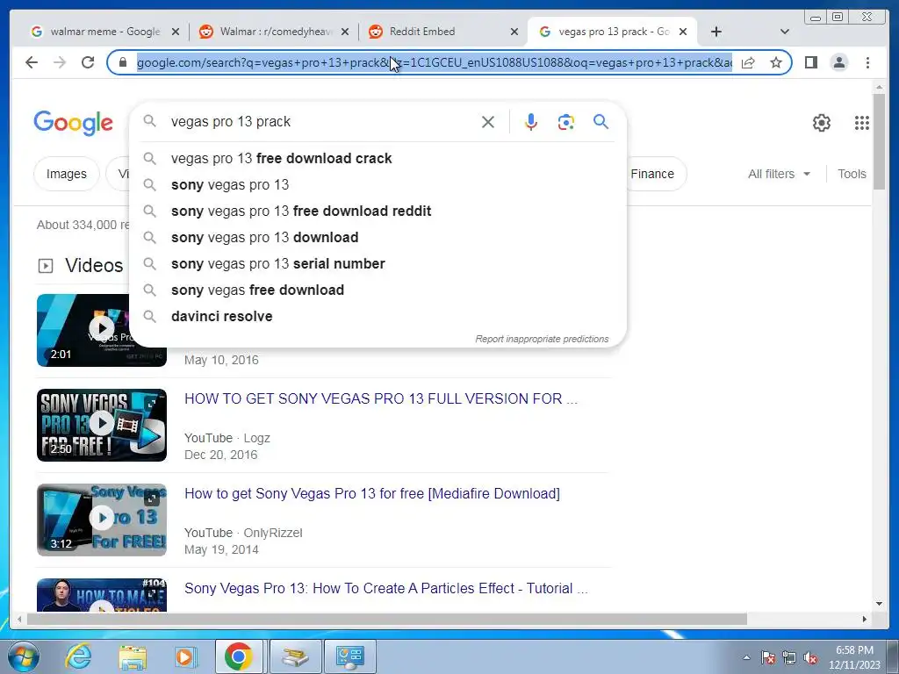Choose suggestion vegas pro 13 free download crack
Screen dimensions: 899x674
(378, 158)
